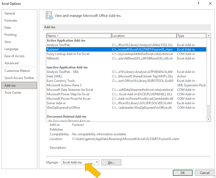The width and height of the screenshot is (216, 178).
Task: Open the Trust Center category
Action: point(13,93)
